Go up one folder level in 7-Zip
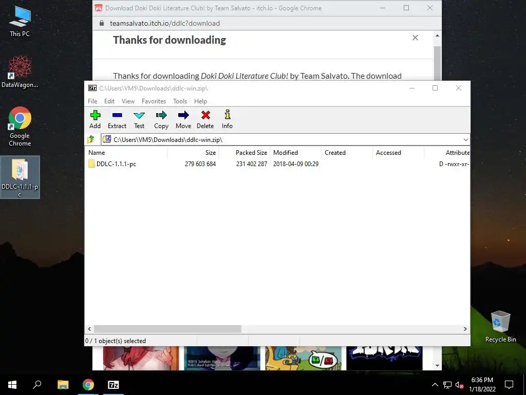This screenshot has width=526, height=395. pyautogui.click(x=91, y=139)
